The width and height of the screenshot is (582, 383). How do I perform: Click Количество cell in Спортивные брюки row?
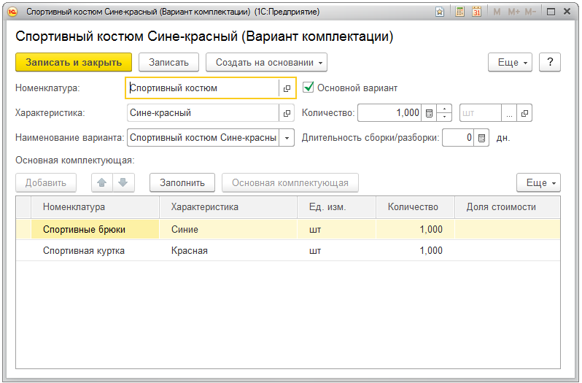pyautogui.click(x=415, y=229)
